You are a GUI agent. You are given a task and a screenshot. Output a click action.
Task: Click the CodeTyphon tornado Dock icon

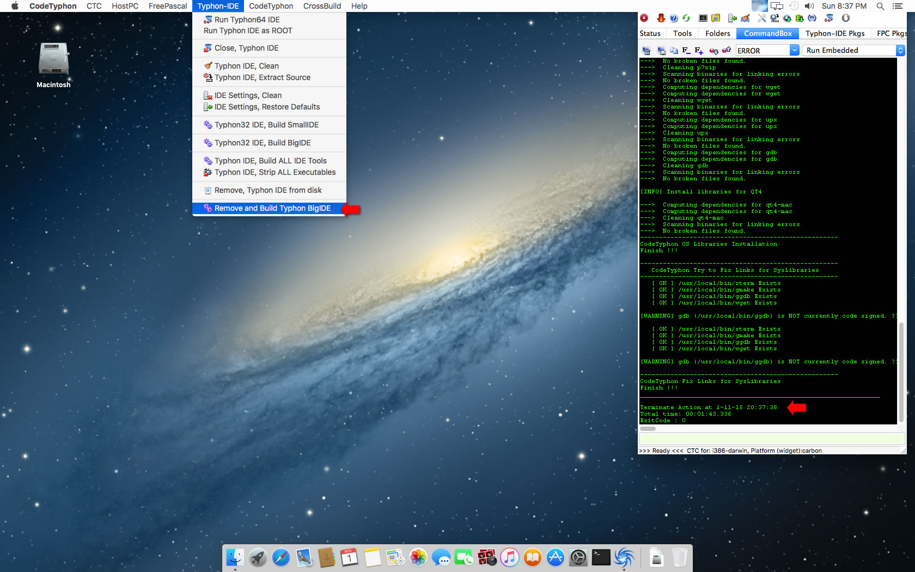click(624, 557)
